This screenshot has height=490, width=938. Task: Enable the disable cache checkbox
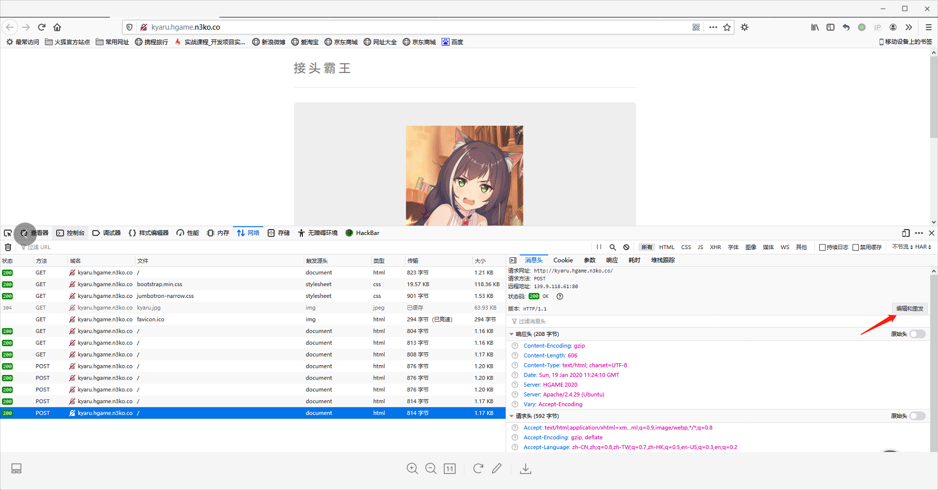point(856,248)
